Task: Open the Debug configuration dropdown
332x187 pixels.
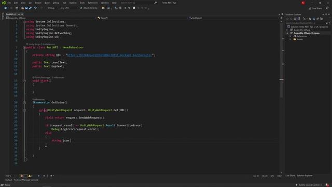Action: 53,8
